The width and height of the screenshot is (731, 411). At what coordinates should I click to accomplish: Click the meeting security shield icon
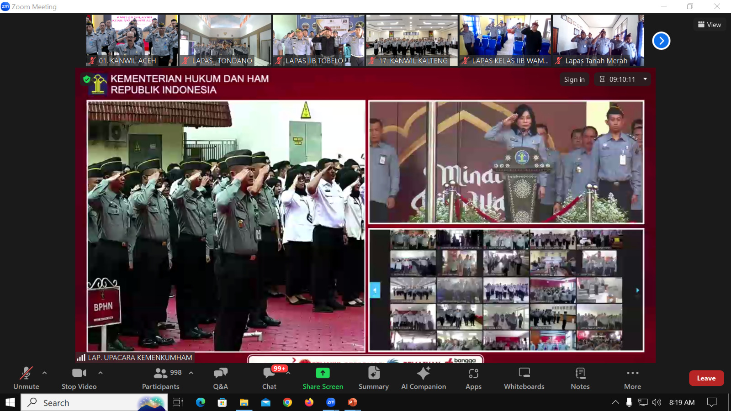click(87, 79)
